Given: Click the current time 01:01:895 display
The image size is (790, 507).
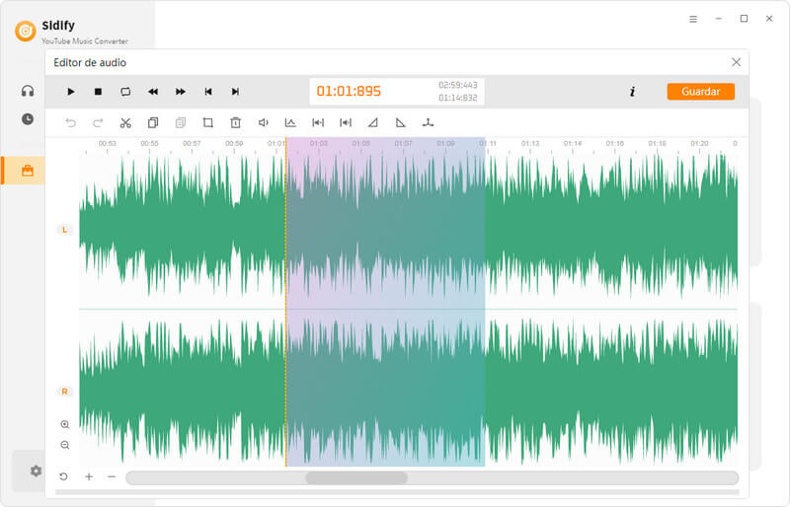Looking at the screenshot, I should click(349, 91).
